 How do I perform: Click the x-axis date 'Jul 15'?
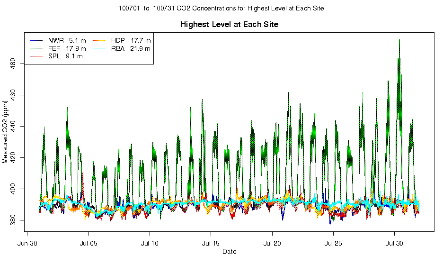211,243
